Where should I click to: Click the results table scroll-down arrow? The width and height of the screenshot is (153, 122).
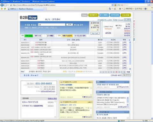(x=130, y=69)
